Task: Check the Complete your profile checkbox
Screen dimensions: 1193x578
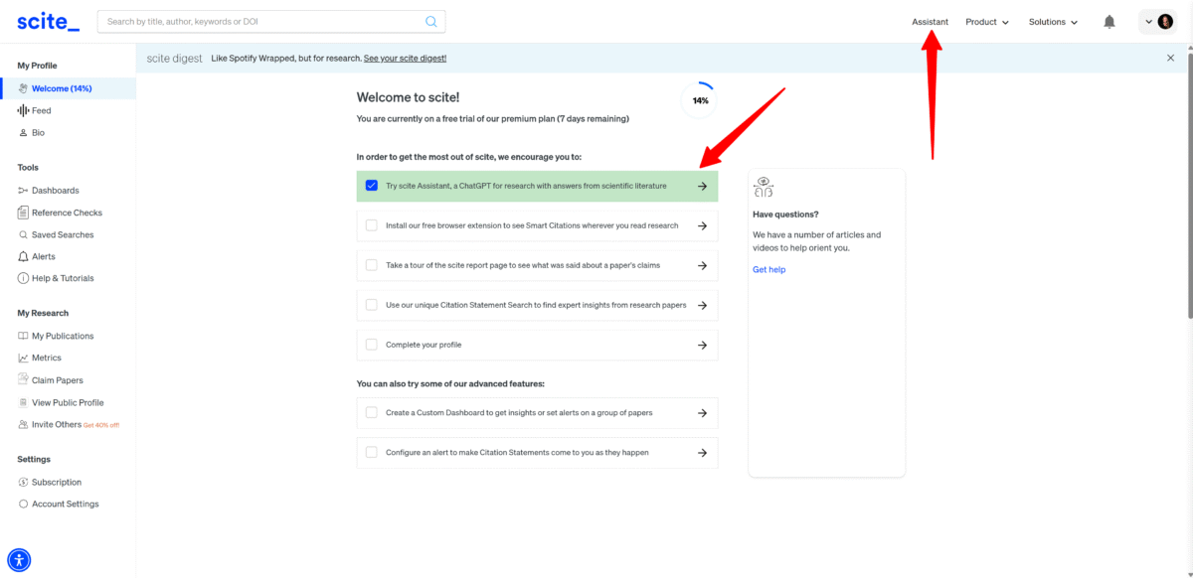Action: pos(372,345)
